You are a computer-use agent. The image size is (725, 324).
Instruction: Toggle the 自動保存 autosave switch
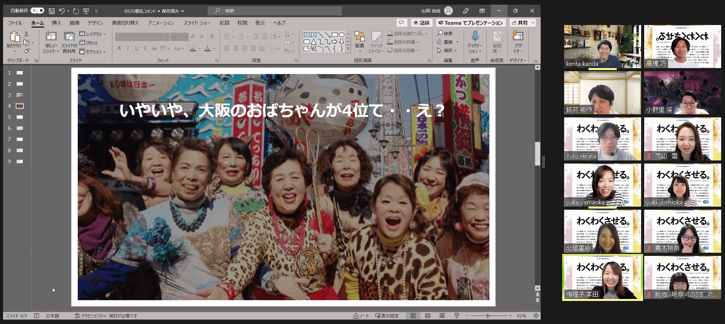37,11
